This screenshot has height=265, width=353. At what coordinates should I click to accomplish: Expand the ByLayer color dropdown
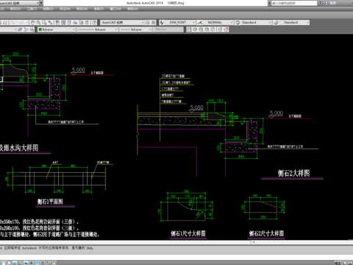coord(57,29)
